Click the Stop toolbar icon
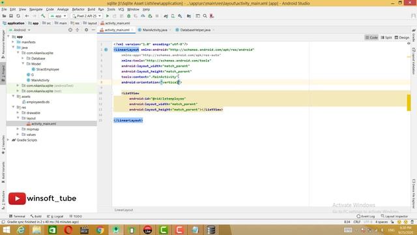417x235 pixels. click(157, 16)
